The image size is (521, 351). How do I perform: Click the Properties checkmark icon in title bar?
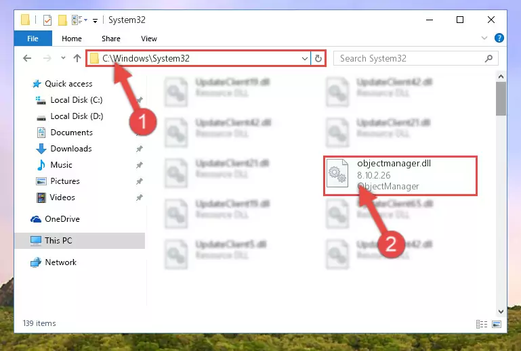click(x=47, y=20)
